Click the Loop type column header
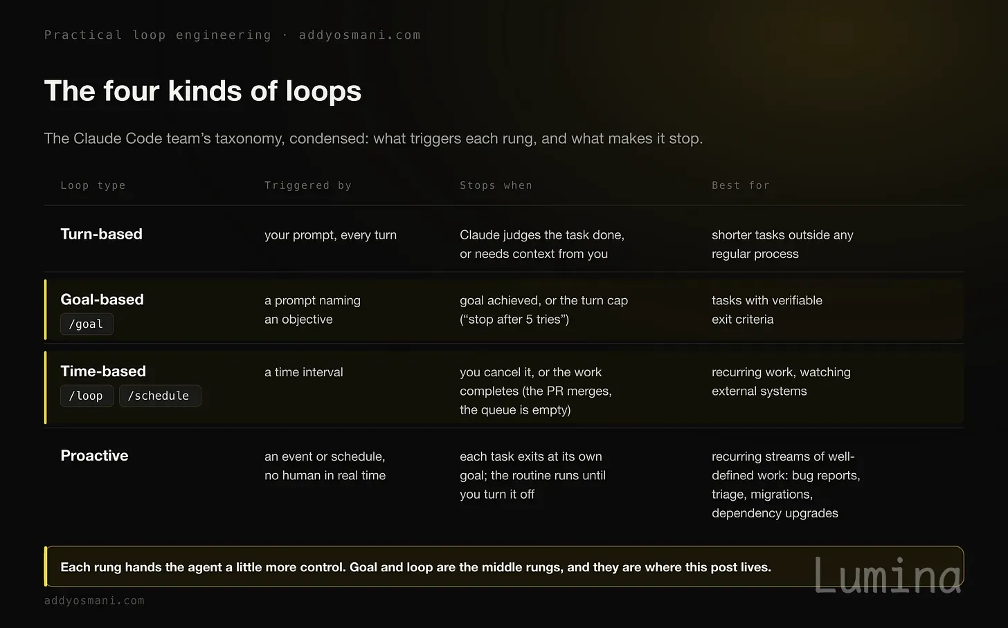The height and width of the screenshot is (628, 1008). point(93,185)
